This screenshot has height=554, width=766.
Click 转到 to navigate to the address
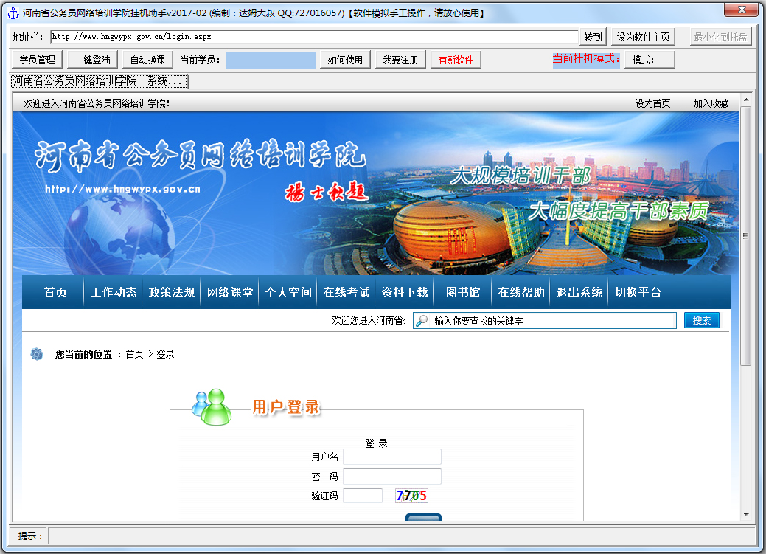(x=593, y=36)
